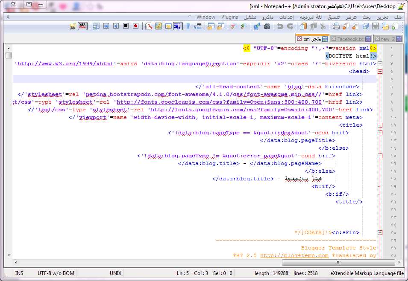Click UTF-8 w/o BOM encoding in status bar
This screenshot has width=408, height=281.
(x=56, y=273)
